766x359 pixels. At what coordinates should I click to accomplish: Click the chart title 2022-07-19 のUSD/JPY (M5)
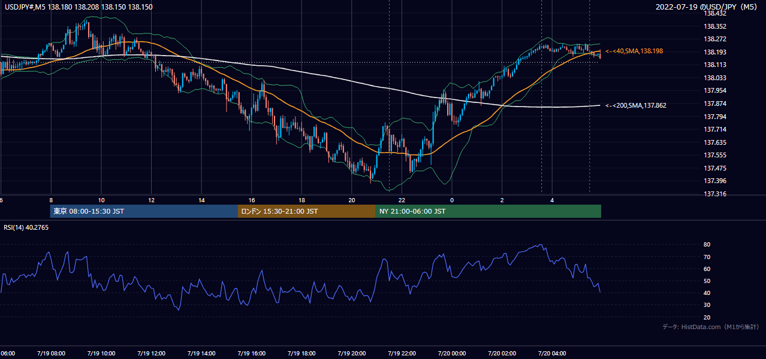coord(707,7)
